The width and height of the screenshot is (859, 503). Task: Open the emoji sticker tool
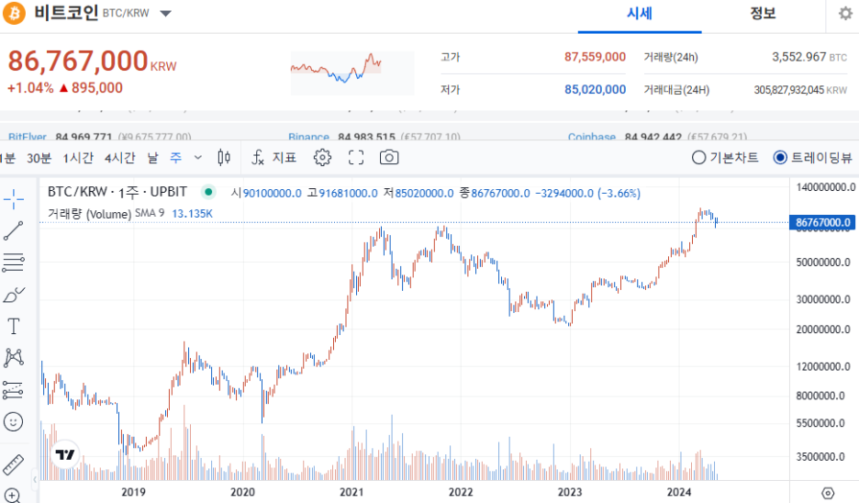click(x=13, y=422)
